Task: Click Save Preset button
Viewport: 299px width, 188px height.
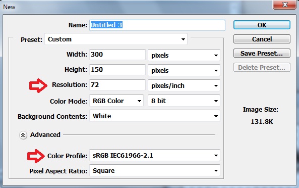Action: click(x=262, y=53)
